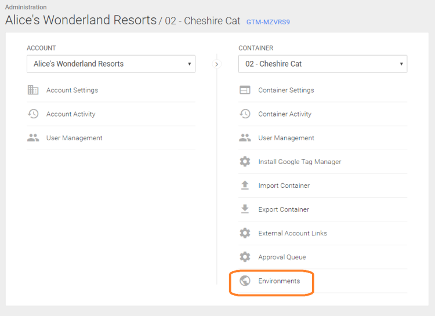Screen dimensions: 435x316
Task: Click the GTM-MZVRS9 container ID link
Action: point(268,22)
